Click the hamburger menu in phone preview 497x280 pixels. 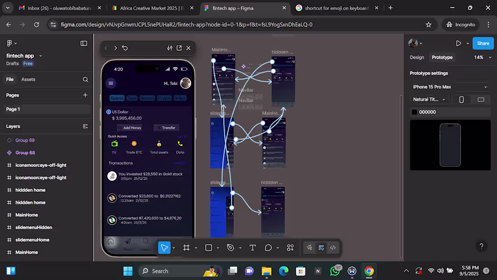pos(111,83)
